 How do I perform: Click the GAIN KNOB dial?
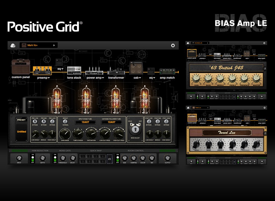tap(65, 134)
